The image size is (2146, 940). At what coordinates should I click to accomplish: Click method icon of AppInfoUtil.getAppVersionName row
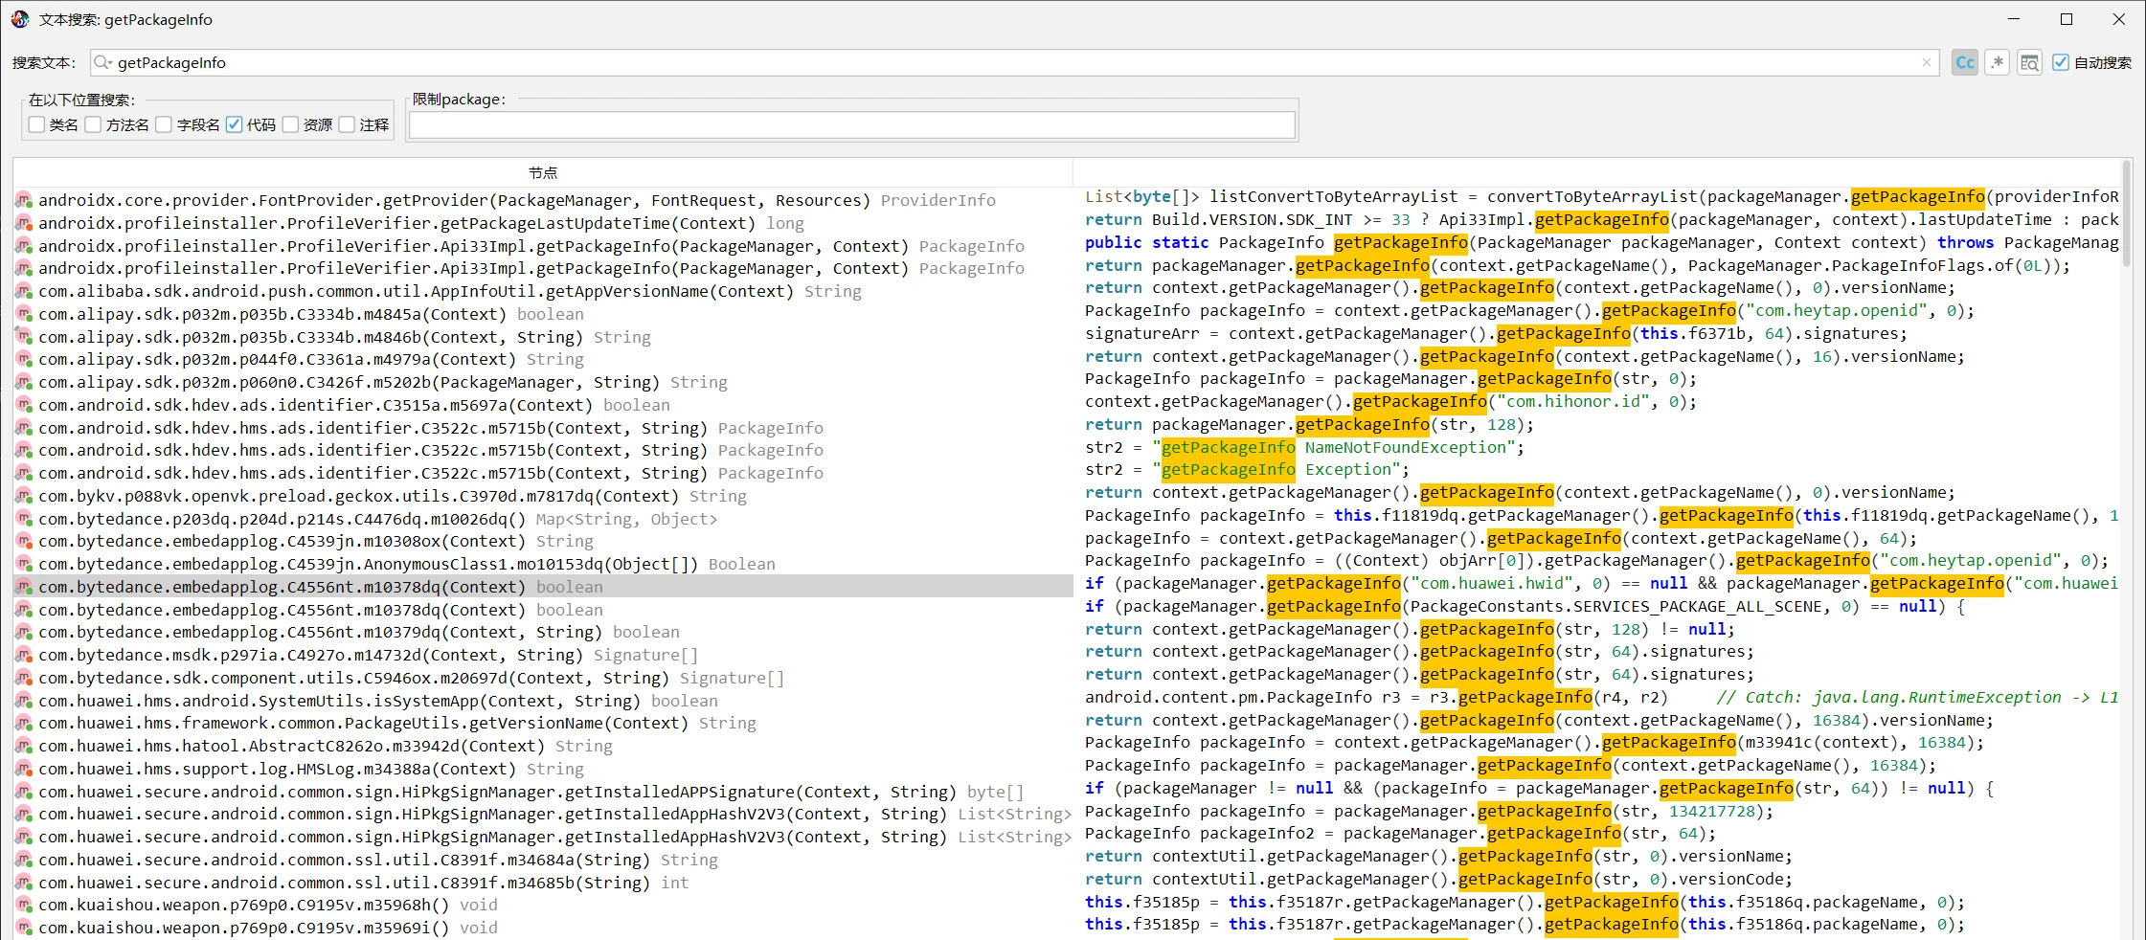tap(24, 291)
